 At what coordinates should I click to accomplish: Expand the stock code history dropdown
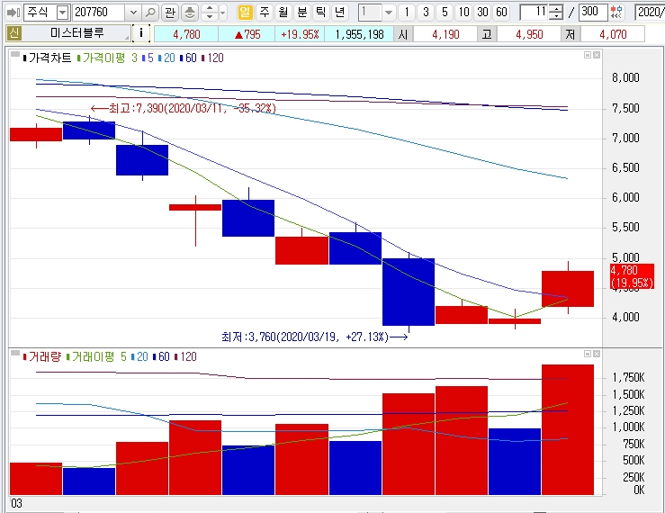[x=133, y=13]
